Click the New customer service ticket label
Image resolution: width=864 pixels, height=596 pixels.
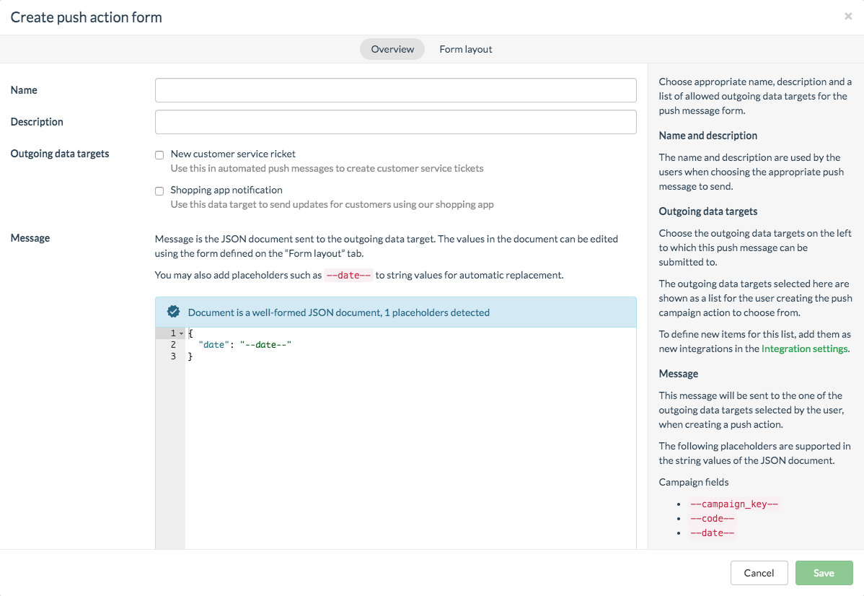point(233,154)
